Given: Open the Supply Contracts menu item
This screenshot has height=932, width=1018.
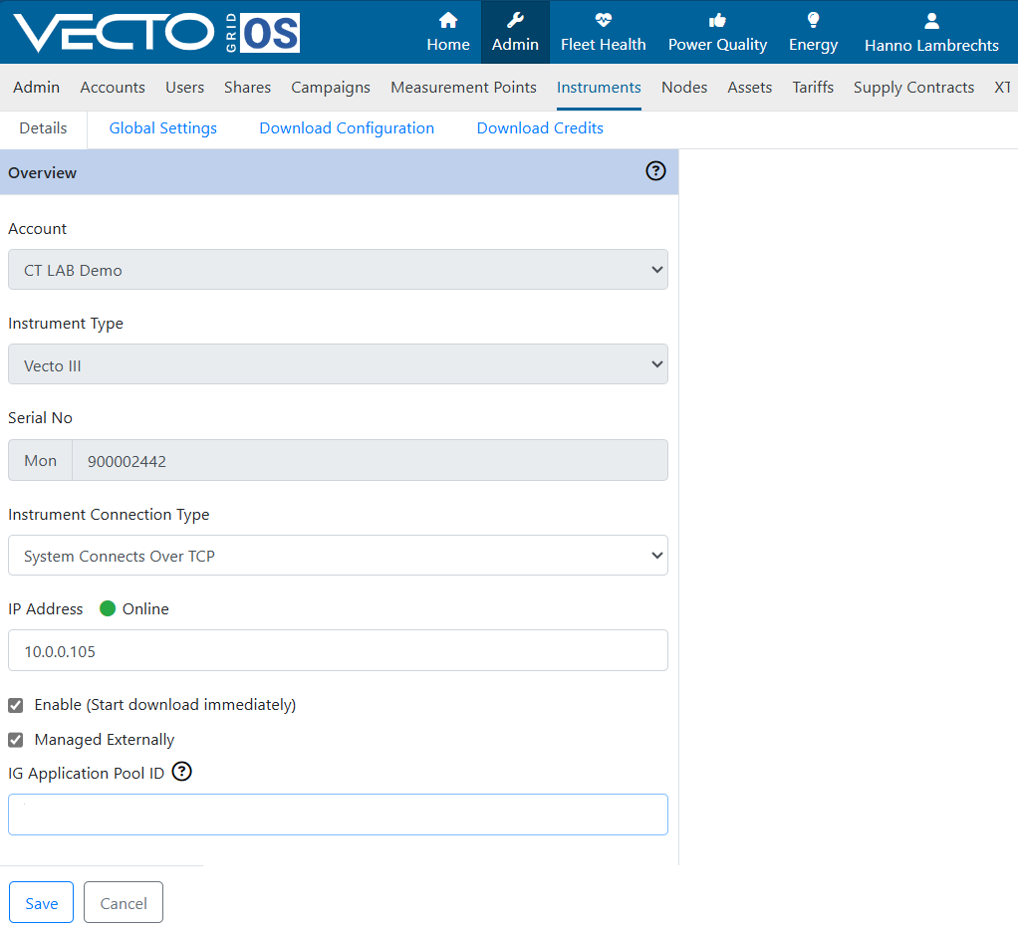Looking at the screenshot, I should click(x=913, y=87).
